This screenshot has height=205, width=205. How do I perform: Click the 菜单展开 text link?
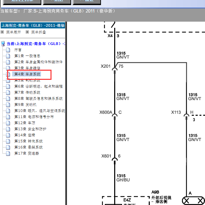pyautogui.click(x=13, y=32)
